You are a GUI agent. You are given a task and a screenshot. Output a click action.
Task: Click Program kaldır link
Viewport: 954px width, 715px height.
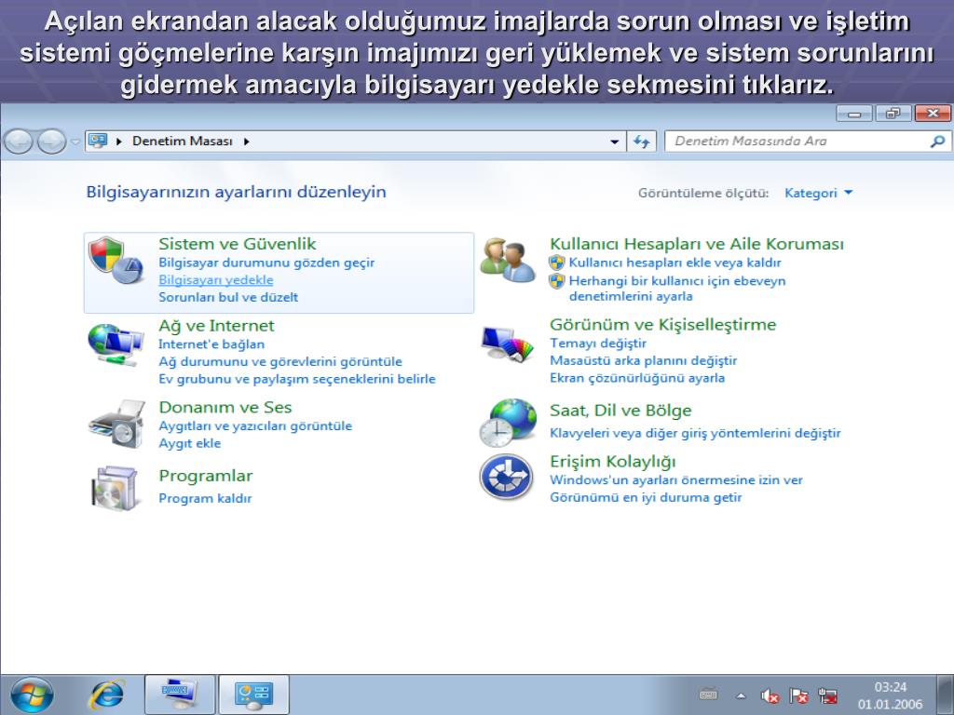pos(205,498)
